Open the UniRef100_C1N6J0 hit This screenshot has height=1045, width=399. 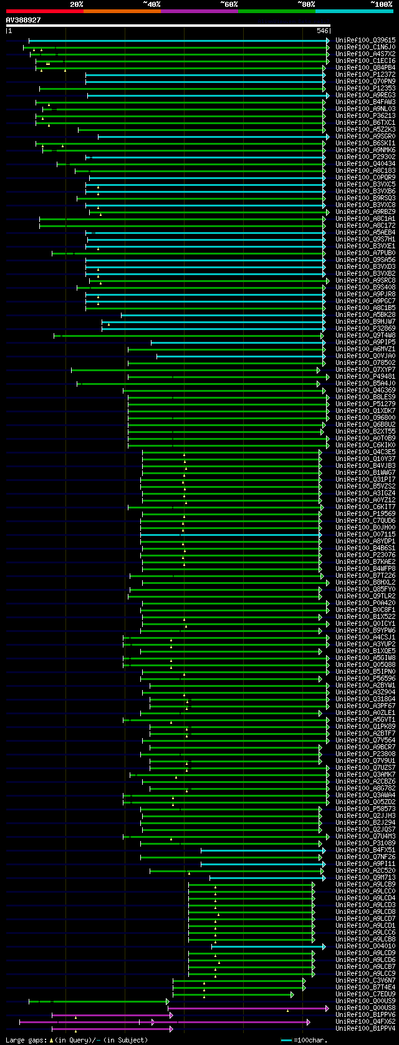365,47
